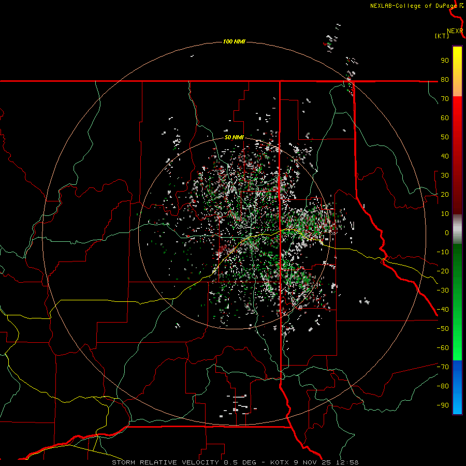Select the -30 value on the velocity scale
Viewport: 466px width, 466px height.
pos(443,290)
